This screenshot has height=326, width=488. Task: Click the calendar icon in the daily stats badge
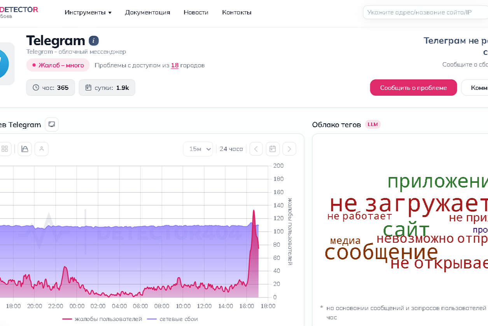88,88
